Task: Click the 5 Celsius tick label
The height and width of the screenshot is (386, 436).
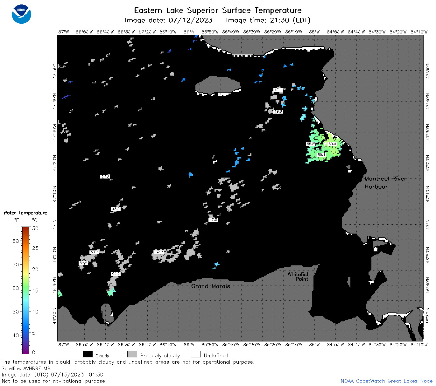Action: pos(34,333)
